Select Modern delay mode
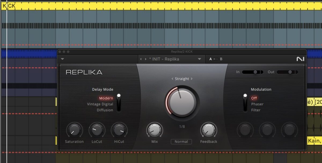The height and width of the screenshot is (163, 322). (x=106, y=98)
